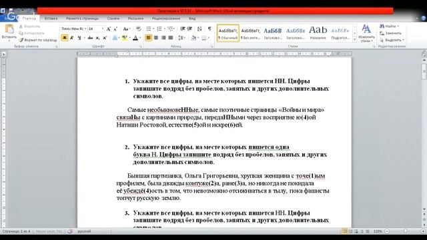Activate Format Painter (Формат по образцу)
The width and height of the screenshot is (427, 240).
tap(38, 40)
